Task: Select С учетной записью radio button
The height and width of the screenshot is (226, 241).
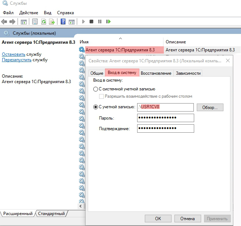Action: pyautogui.click(x=95, y=107)
